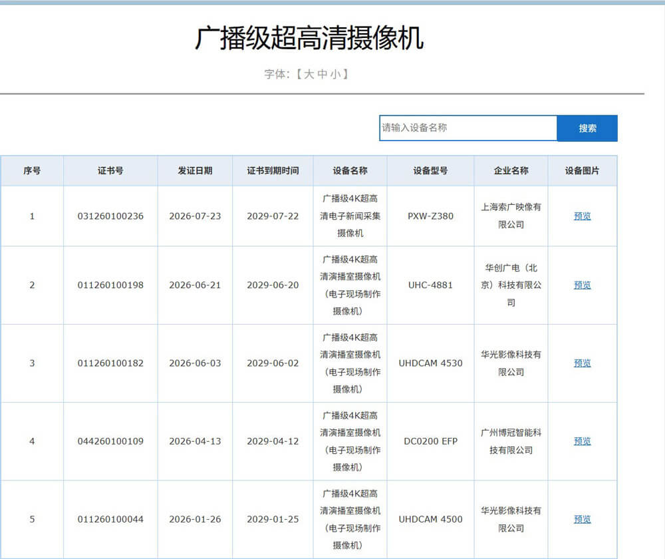
Task: Click model cell UHC-4881
Action: [x=430, y=285]
